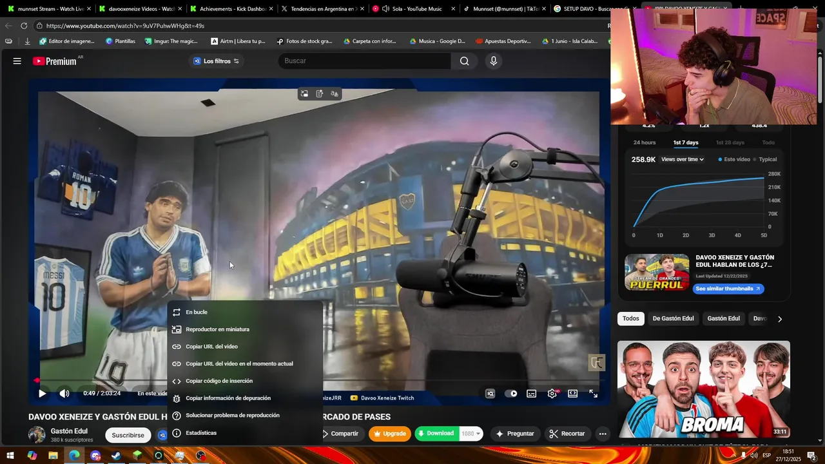Open the Imgur bookmark
The height and width of the screenshot is (464, 825).
[x=171, y=41]
